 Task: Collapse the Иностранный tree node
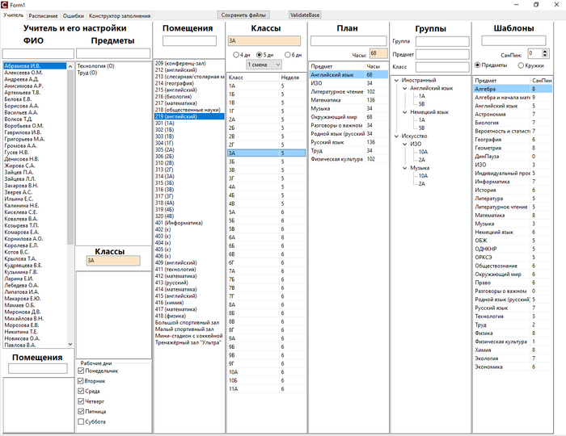[x=396, y=80]
